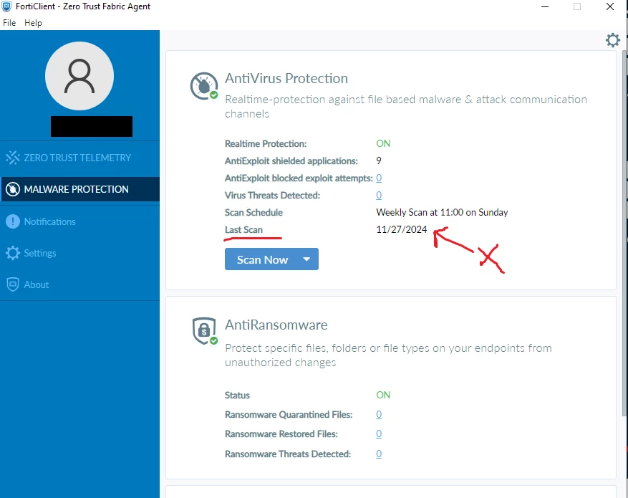Go to the About section
The width and height of the screenshot is (628, 498).
(x=79, y=284)
